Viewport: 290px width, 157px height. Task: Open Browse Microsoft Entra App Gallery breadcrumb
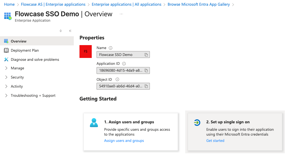[199, 4]
